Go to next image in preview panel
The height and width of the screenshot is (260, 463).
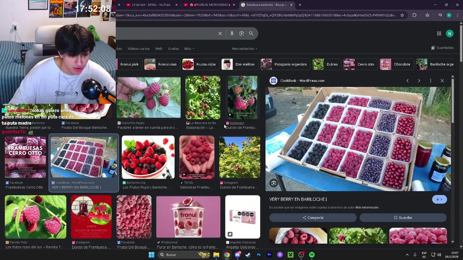click(x=419, y=81)
